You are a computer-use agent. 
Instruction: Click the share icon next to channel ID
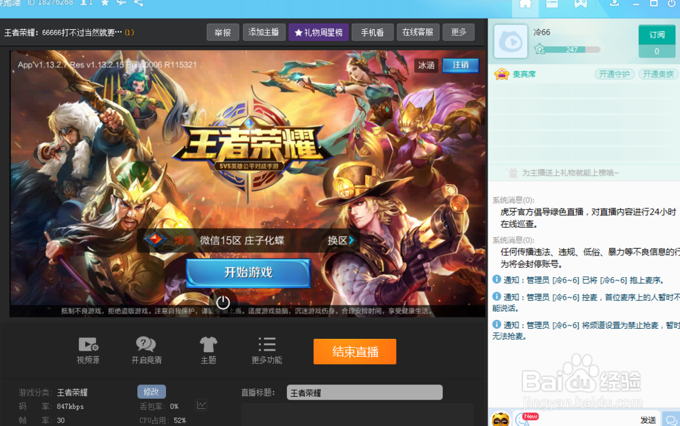(138, 3)
